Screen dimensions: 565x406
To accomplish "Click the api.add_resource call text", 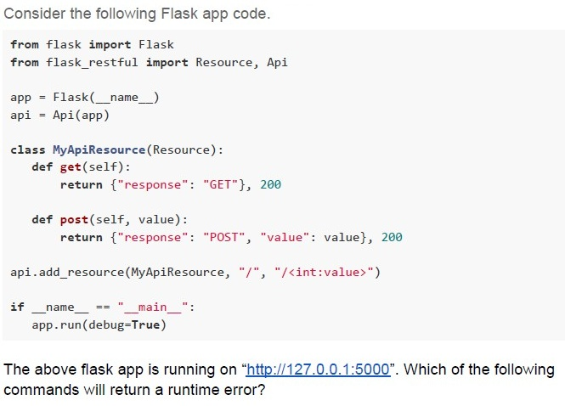I will (x=67, y=273).
